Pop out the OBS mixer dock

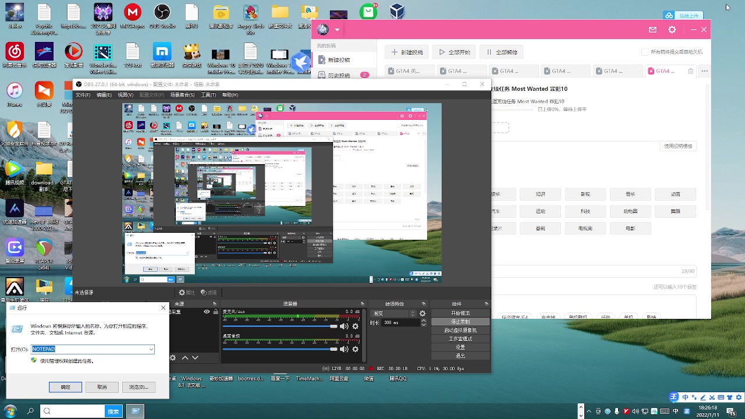pyautogui.click(x=363, y=304)
